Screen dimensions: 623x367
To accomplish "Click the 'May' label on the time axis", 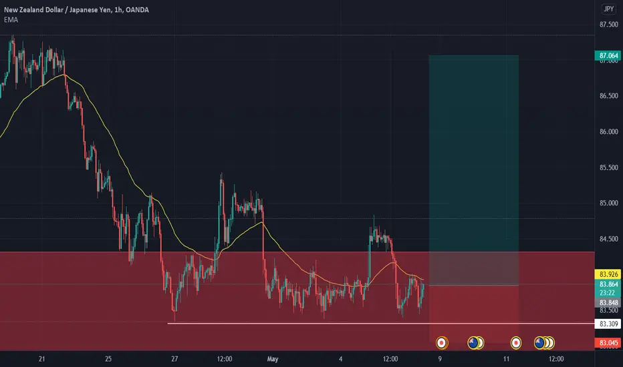I will pyautogui.click(x=273, y=359).
